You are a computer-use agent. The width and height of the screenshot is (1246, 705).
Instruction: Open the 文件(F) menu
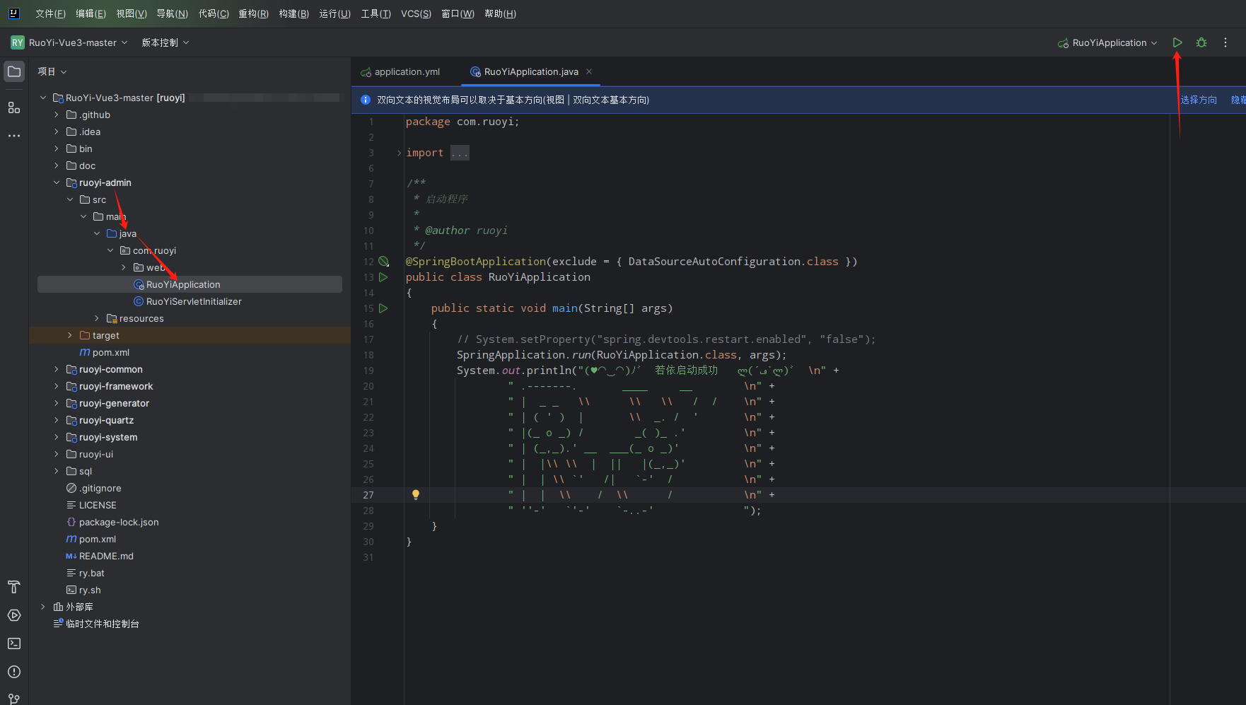point(50,13)
